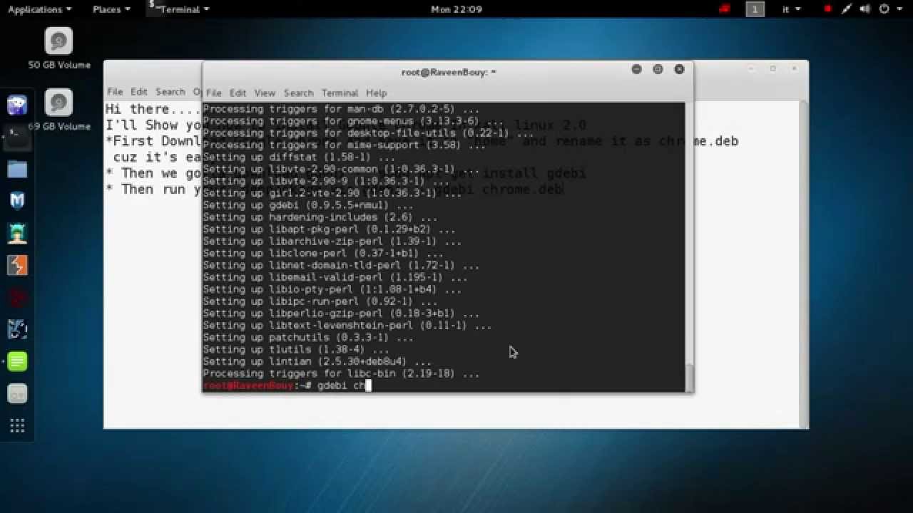Open the green notes app in dock
The width and height of the screenshot is (913, 513).
pyautogui.click(x=17, y=361)
